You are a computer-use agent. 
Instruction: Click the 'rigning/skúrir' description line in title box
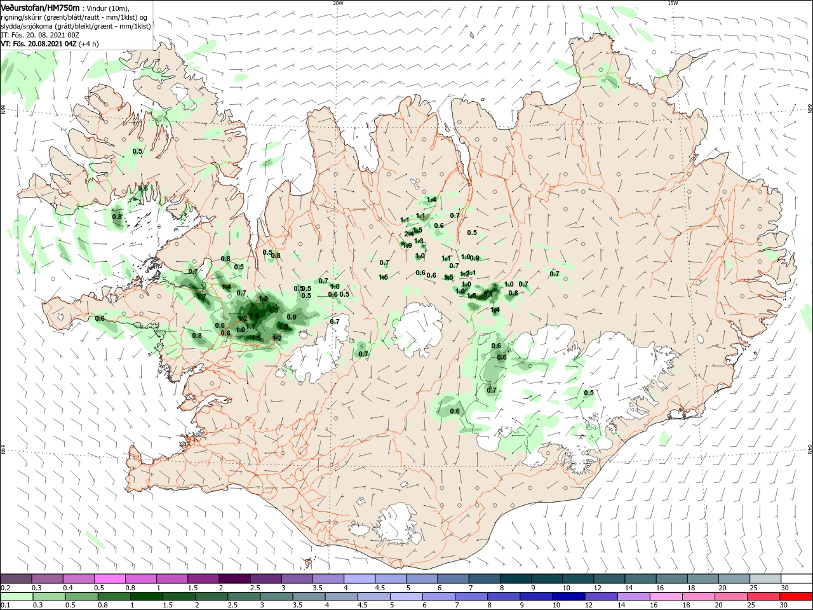74,17
